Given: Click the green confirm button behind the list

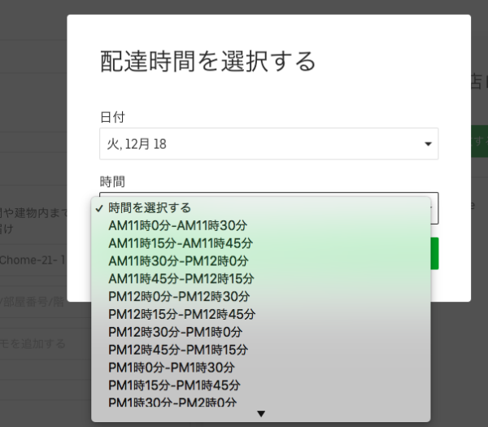Looking at the screenshot, I should coord(435,253).
